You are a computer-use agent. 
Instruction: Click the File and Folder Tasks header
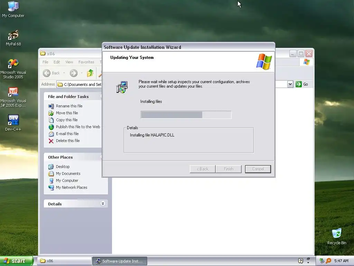click(x=68, y=97)
